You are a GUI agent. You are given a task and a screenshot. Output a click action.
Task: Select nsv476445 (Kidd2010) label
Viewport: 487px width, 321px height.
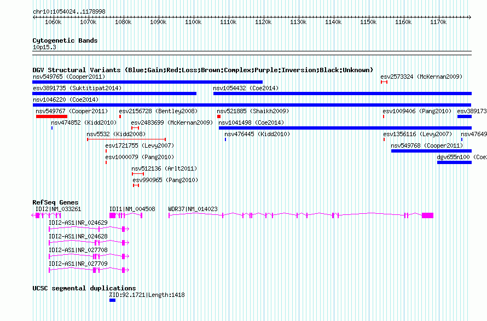point(257,134)
